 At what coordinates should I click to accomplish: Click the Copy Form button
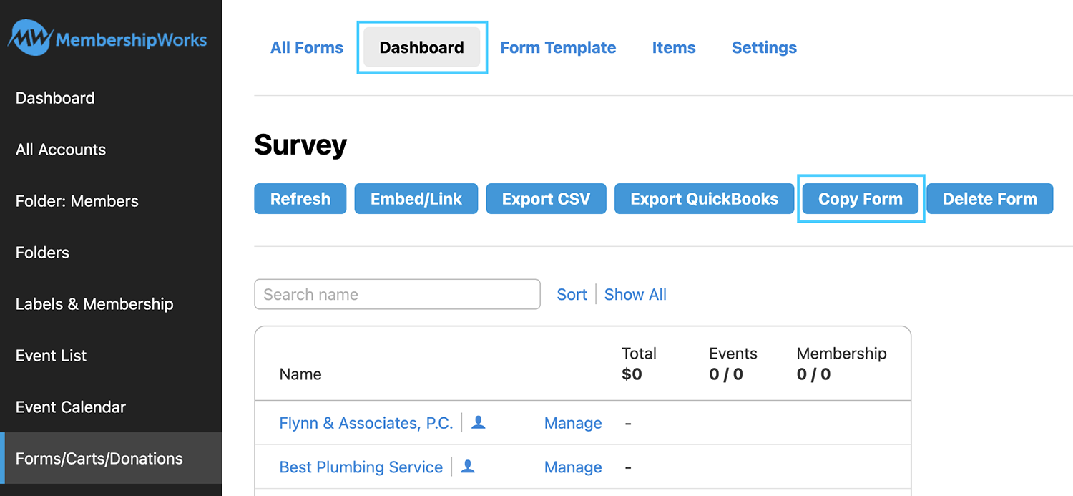click(x=861, y=199)
